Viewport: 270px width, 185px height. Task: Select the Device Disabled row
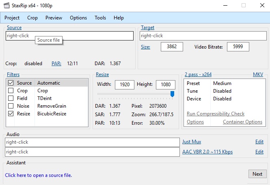225,99
